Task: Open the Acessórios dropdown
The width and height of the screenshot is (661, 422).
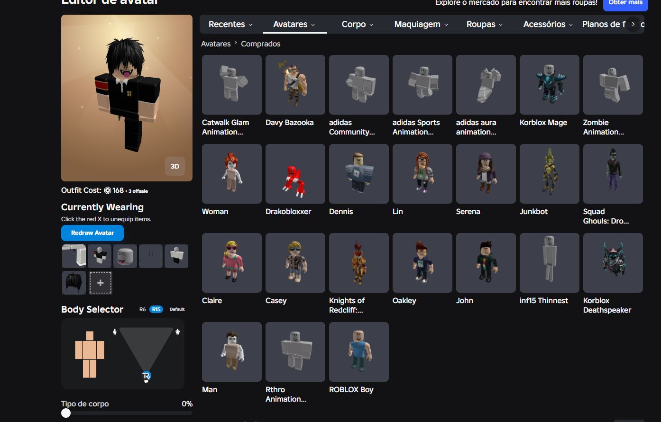Action: [x=548, y=24]
